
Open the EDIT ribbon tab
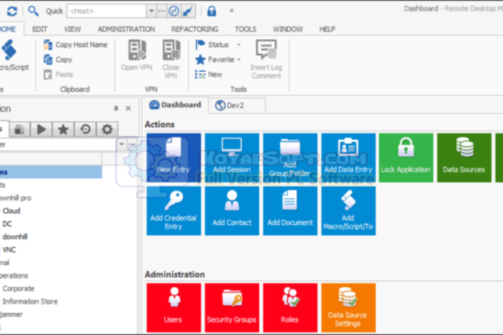40,29
